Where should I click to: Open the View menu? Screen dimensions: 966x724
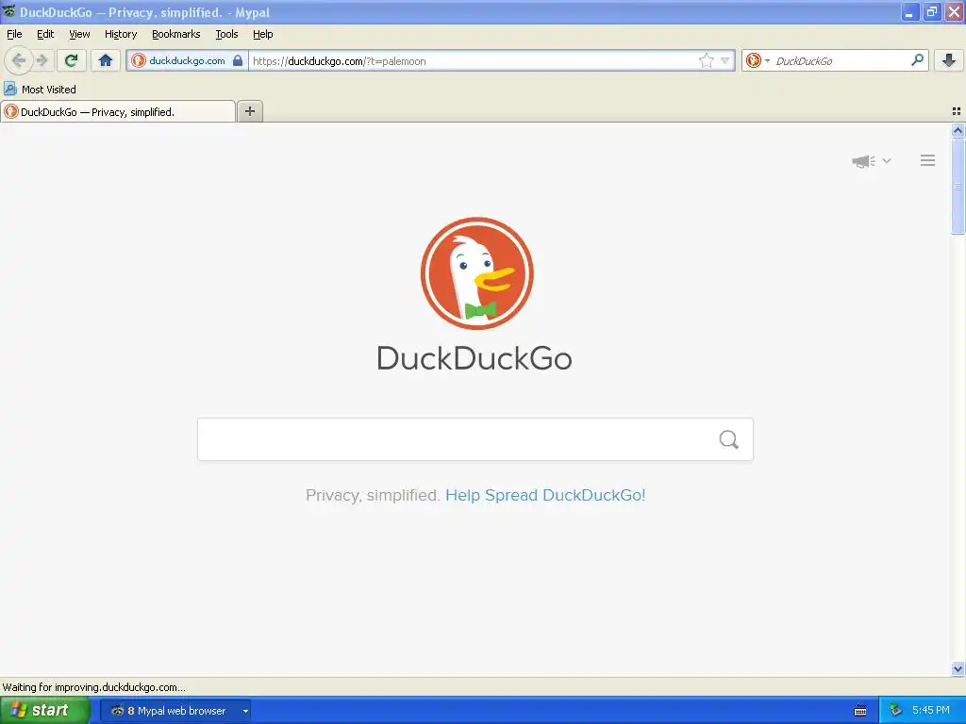pyautogui.click(x=79, y=34)
